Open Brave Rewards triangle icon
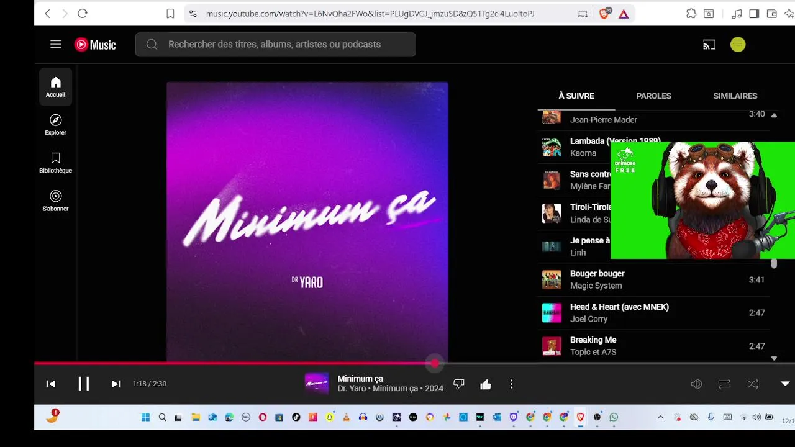795x447 pixels. 624,14
